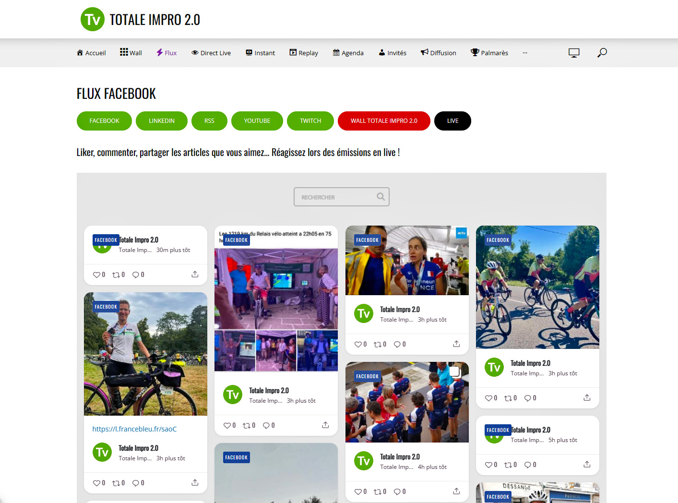
Task: Click the RECHERCHER search field
Action: pos(336,197)
